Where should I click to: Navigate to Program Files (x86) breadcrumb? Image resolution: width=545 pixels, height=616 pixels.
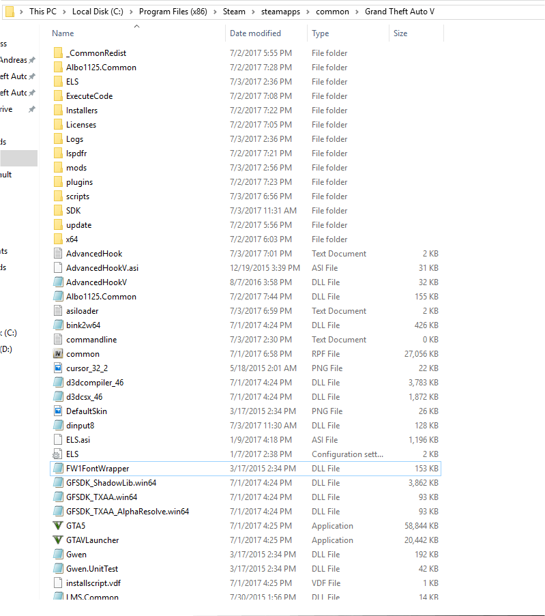tap(173, 12)
